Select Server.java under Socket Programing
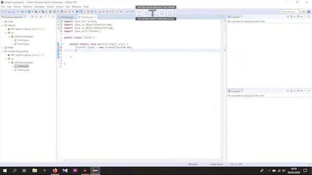This screenshot has height=175, width=312. pyautogui.click(x=23, y=70)
